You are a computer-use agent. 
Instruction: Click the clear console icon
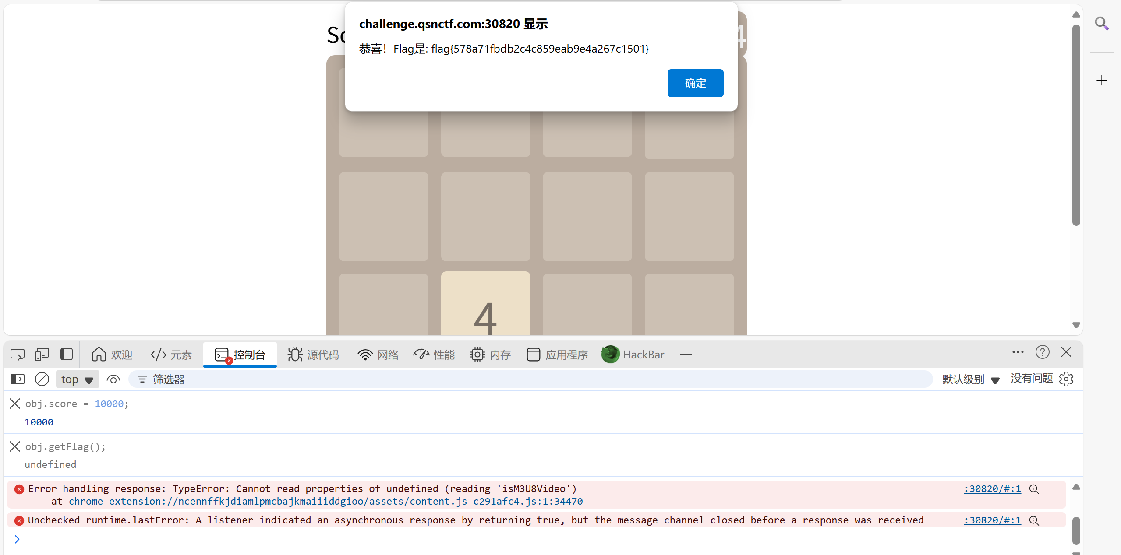(42, 379)
